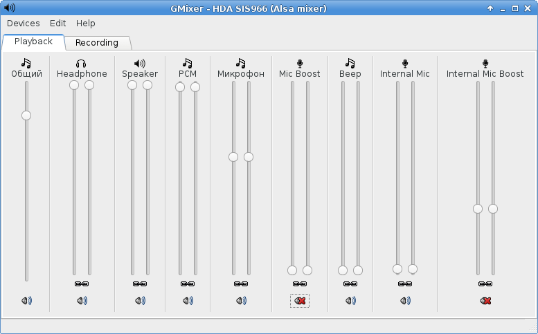
Task: Click the music note icon above Микрофон
Action: click(x=241, y=63)
